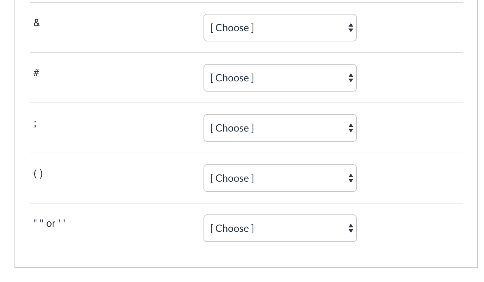Select the [ Choose ] text beside the semicolon
484x282 pixels.
(232, 128)
